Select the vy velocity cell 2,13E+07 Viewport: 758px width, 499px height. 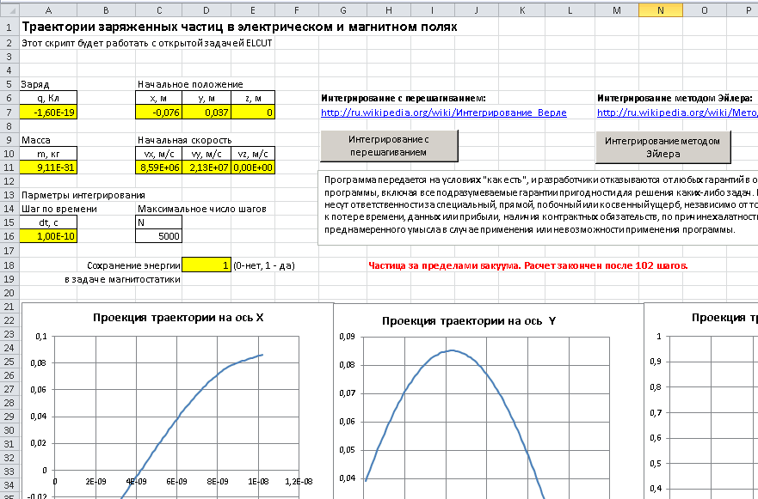point(206,167)
